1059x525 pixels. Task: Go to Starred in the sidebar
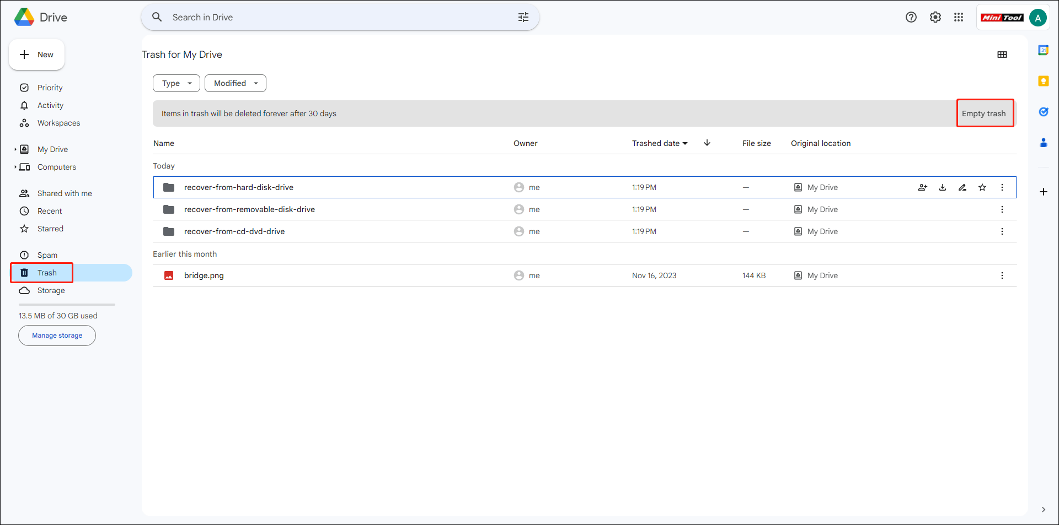click(x=50, y=229)
